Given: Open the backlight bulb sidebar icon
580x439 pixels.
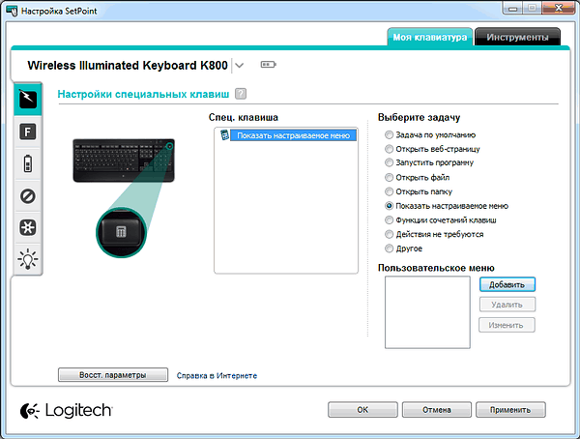Looking at the screenshot, I should point(28,259).
